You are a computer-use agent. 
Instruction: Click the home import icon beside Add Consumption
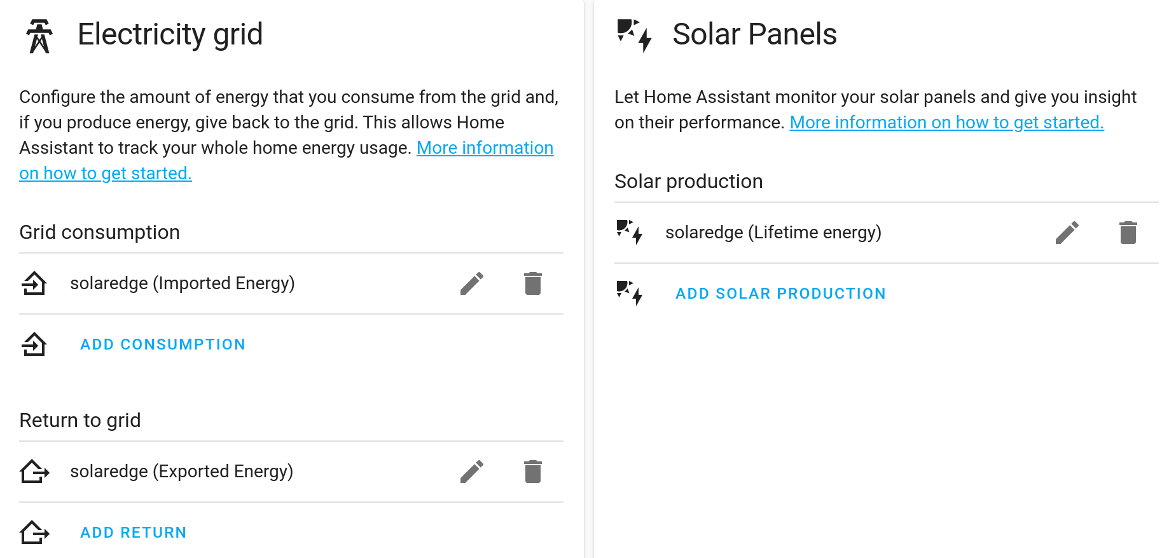click(x=34, y=344)
